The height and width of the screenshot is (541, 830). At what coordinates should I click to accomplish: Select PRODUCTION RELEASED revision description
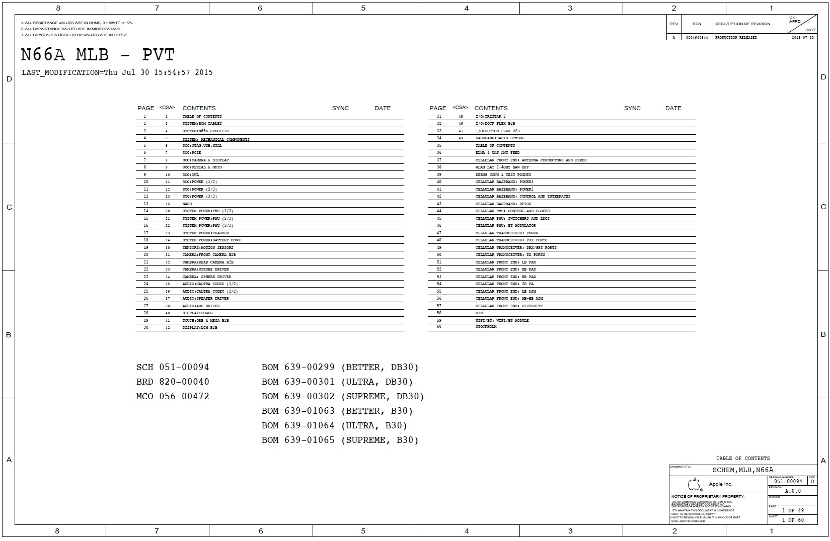pos(736,38)
